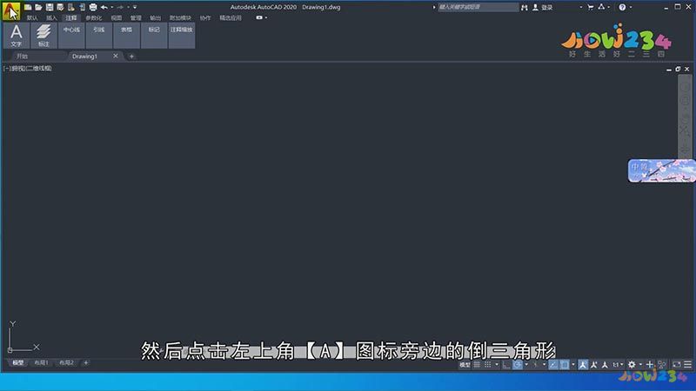This screenshot has height=391, width=696.
Task: Open the Undo history dropdown arrow
Action: [x=112, y=7]
